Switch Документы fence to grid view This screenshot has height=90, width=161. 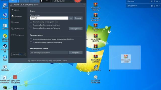click(x=152, y=6)
